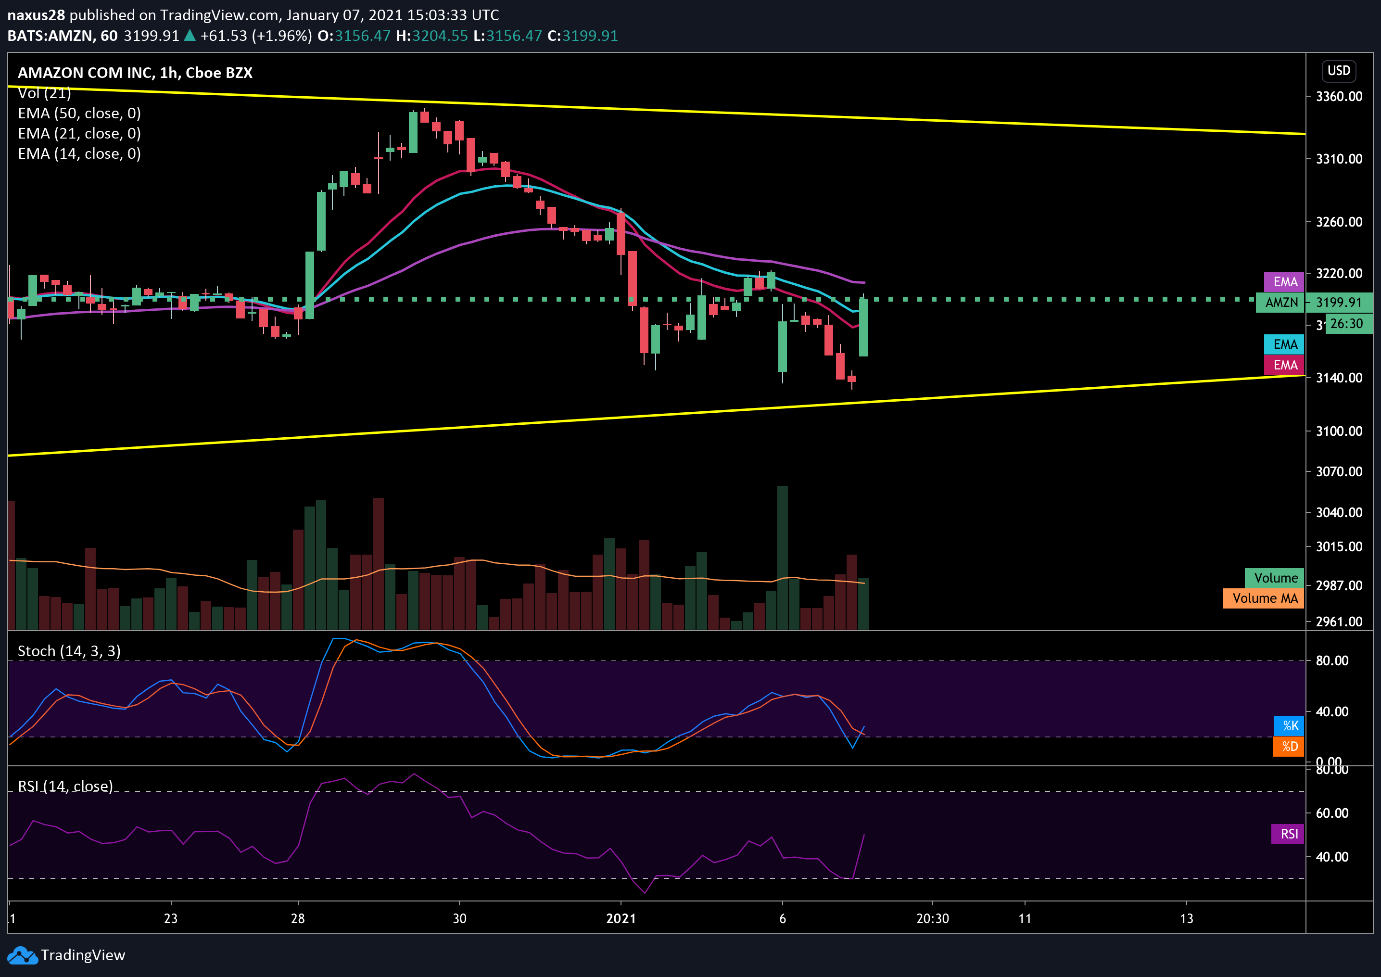Click the 3040.00 price axis label
Screen dimensions: 1381x977
click(1340, 513)
